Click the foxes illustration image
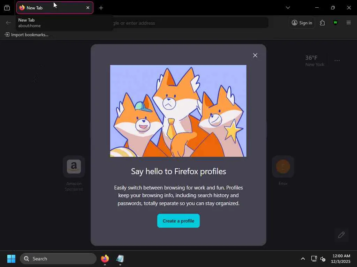The width and height of the screenshot is (357, 267). (178, 111)
